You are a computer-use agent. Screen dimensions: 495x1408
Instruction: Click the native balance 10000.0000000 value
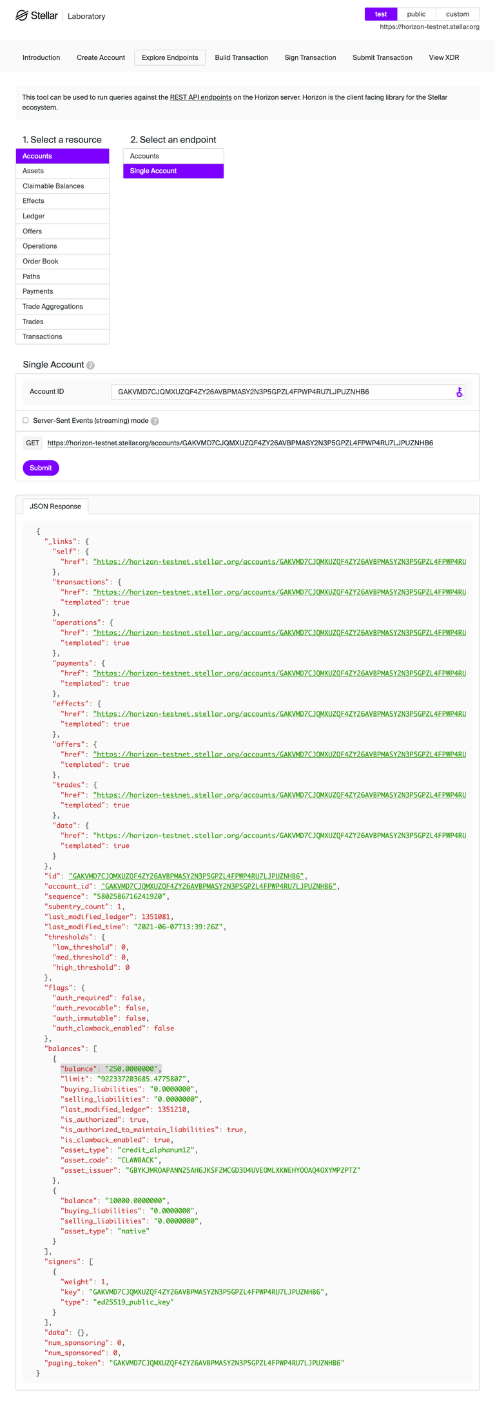click(135, 1201)
